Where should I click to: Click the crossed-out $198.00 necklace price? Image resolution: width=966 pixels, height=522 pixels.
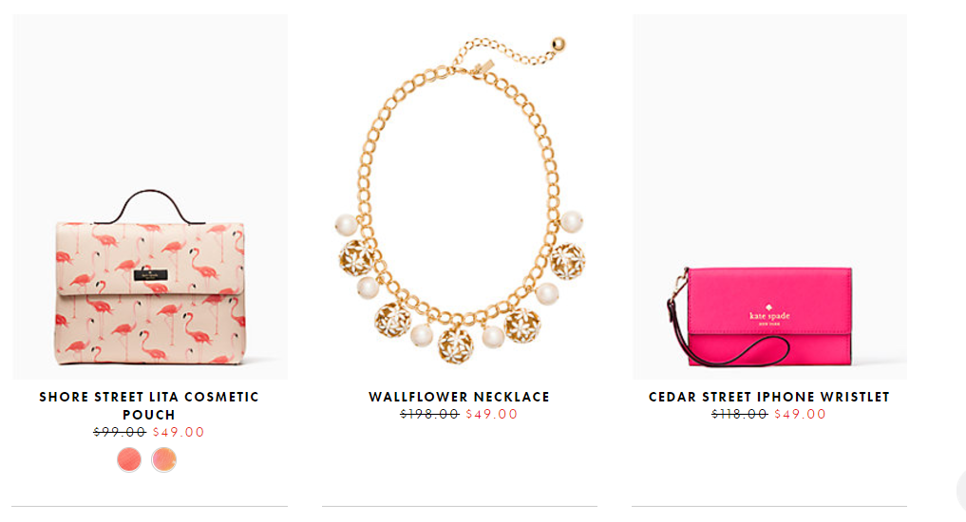point(430,414)
